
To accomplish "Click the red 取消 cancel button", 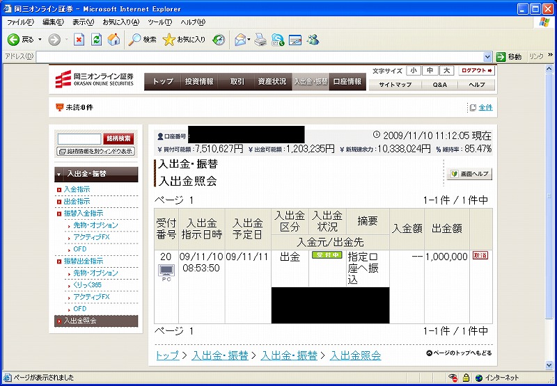I will (480, 256).
